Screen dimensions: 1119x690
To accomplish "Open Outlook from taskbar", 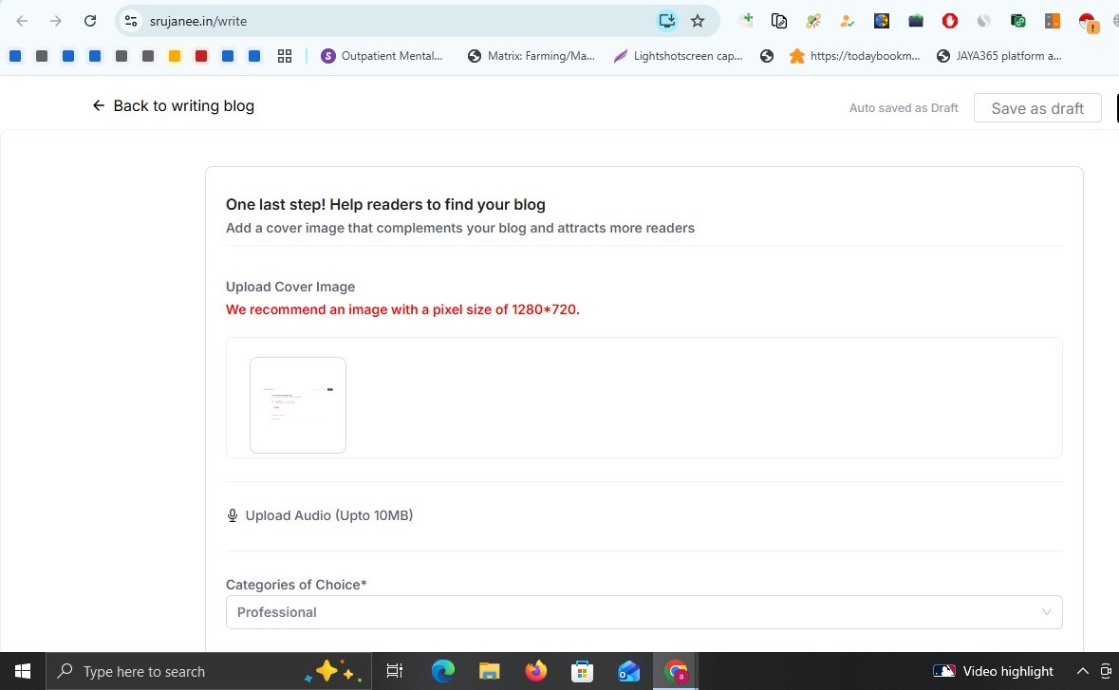I will 628,671.
